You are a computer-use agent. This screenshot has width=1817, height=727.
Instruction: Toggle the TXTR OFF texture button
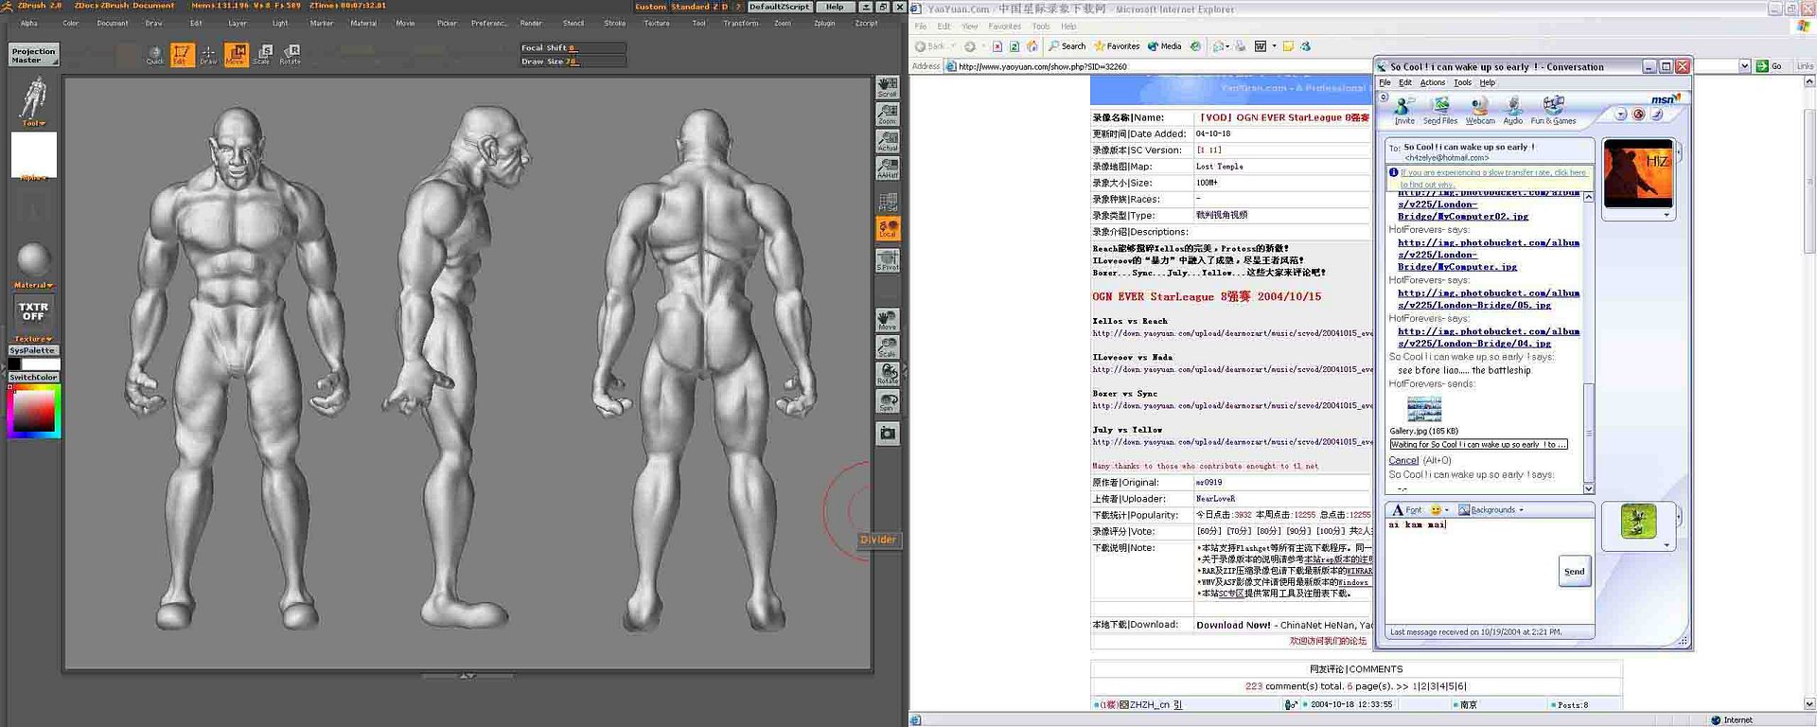tap(33, 310)
